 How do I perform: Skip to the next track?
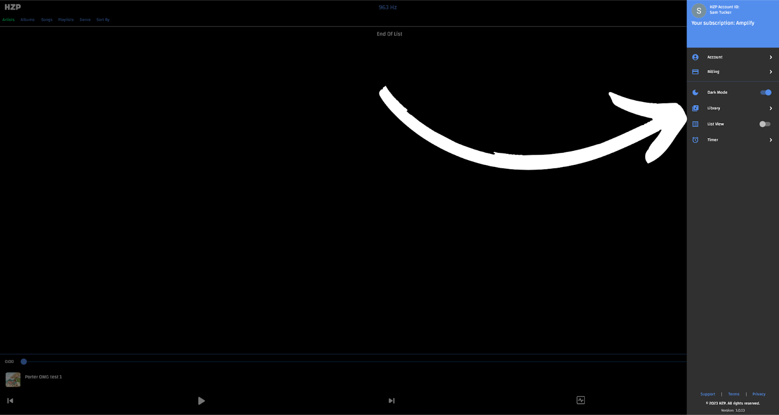391,401
